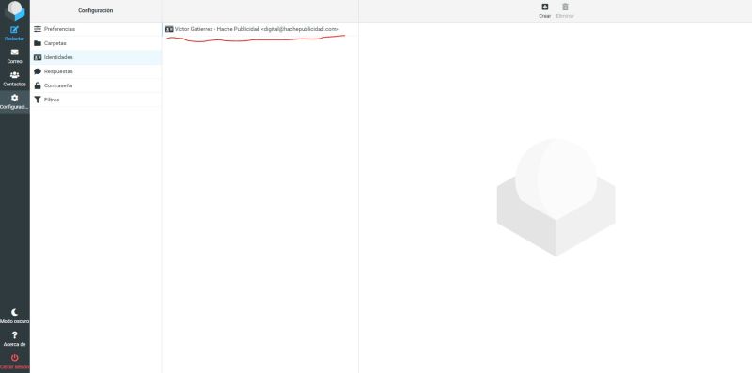Click the funnel icon next to Filtros
The width and height of the screenshot is (752, 373).
pos(38,100)
